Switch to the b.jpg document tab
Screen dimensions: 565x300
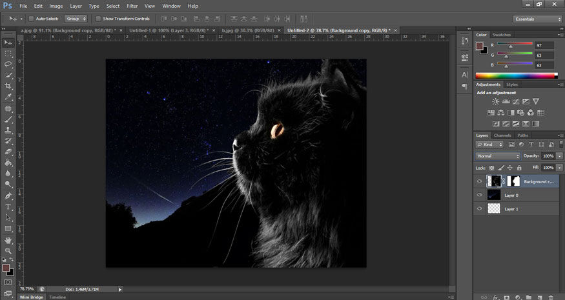[x=247, y=30]
